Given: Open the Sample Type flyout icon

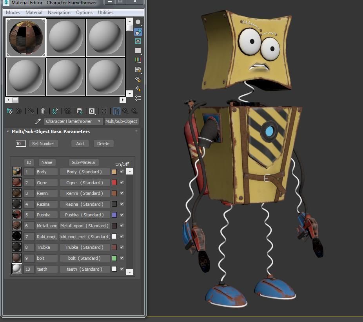Looking at the screenshot, I should [x=138, y=22].
